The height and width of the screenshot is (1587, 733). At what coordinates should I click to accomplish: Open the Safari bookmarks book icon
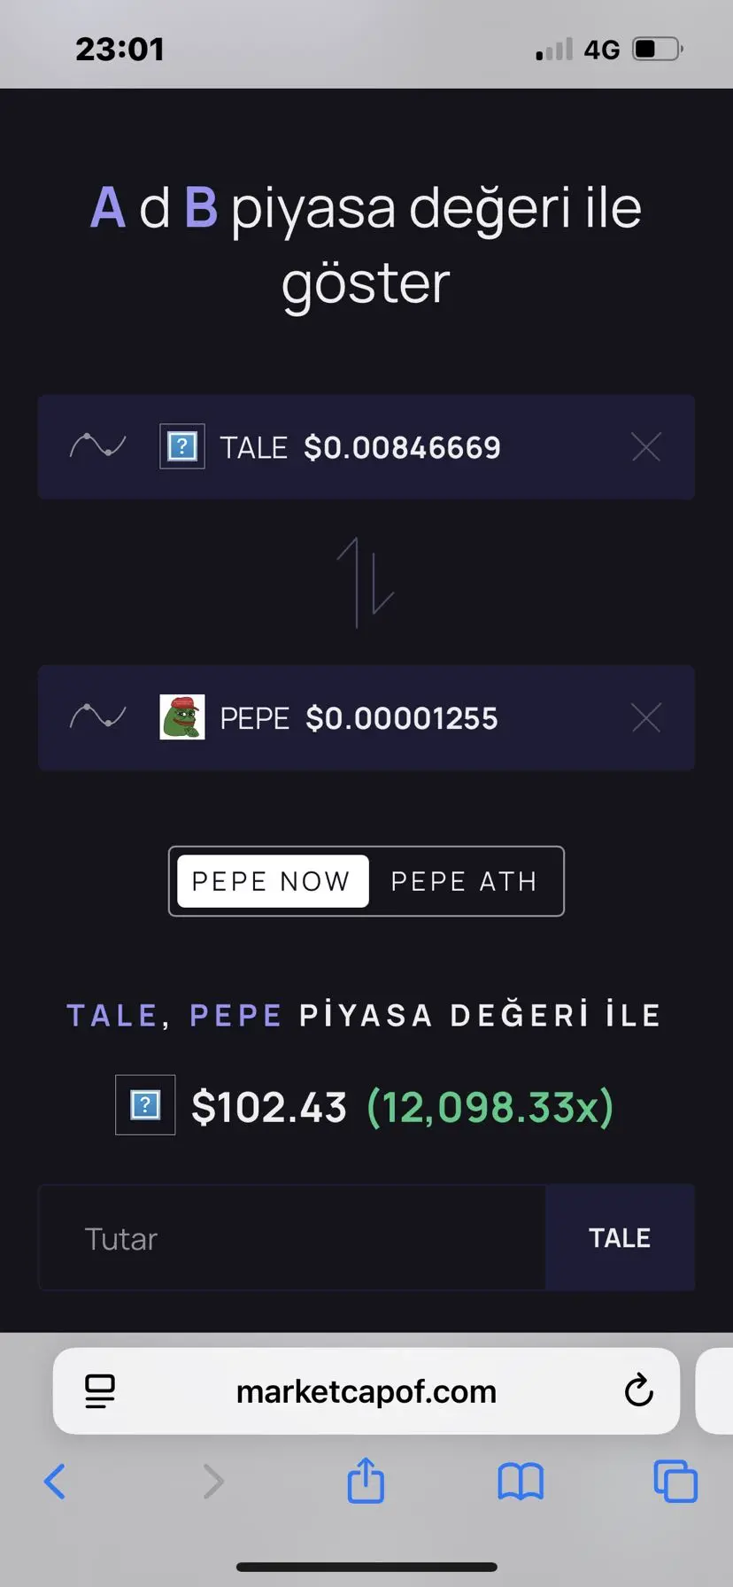point(521,1482)
